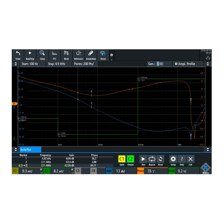Expand the top-right settings bar arrows
The width and height of the screenshot is (224, 224).
[207, 64]
